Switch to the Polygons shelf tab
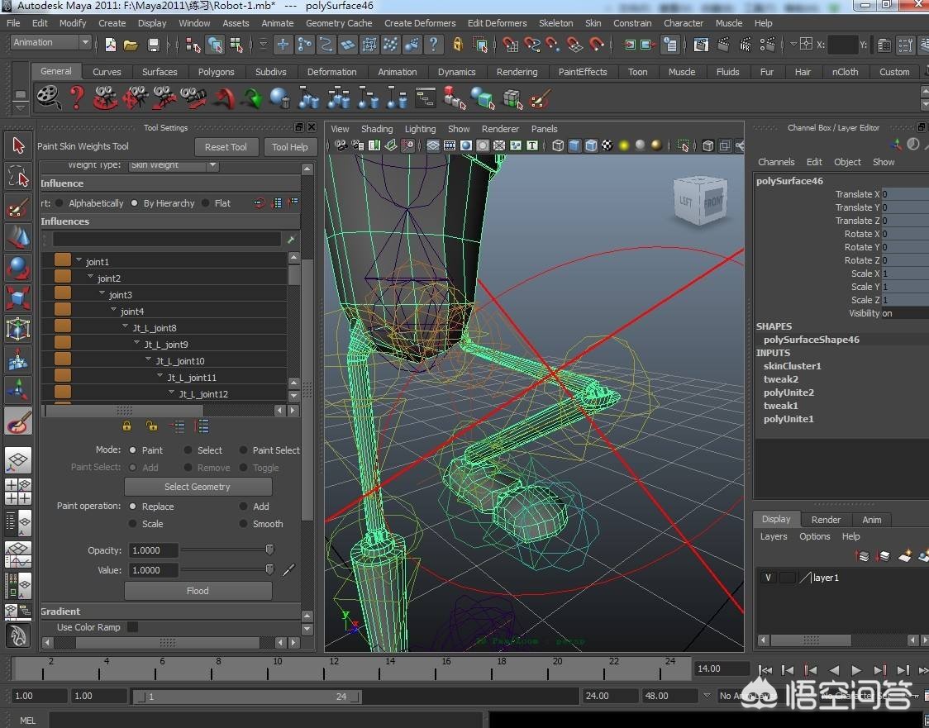 click(217, 72)
